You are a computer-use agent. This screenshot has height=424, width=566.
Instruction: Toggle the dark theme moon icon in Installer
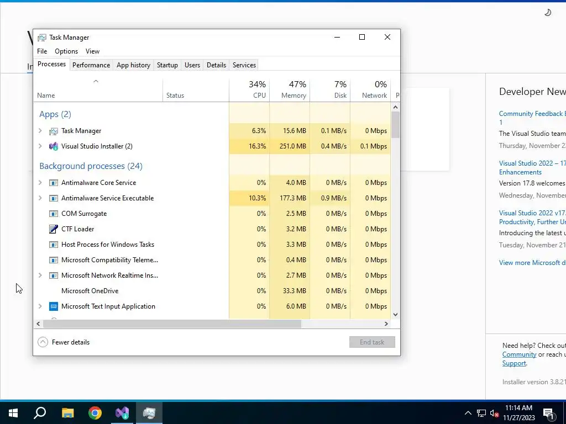548,13
